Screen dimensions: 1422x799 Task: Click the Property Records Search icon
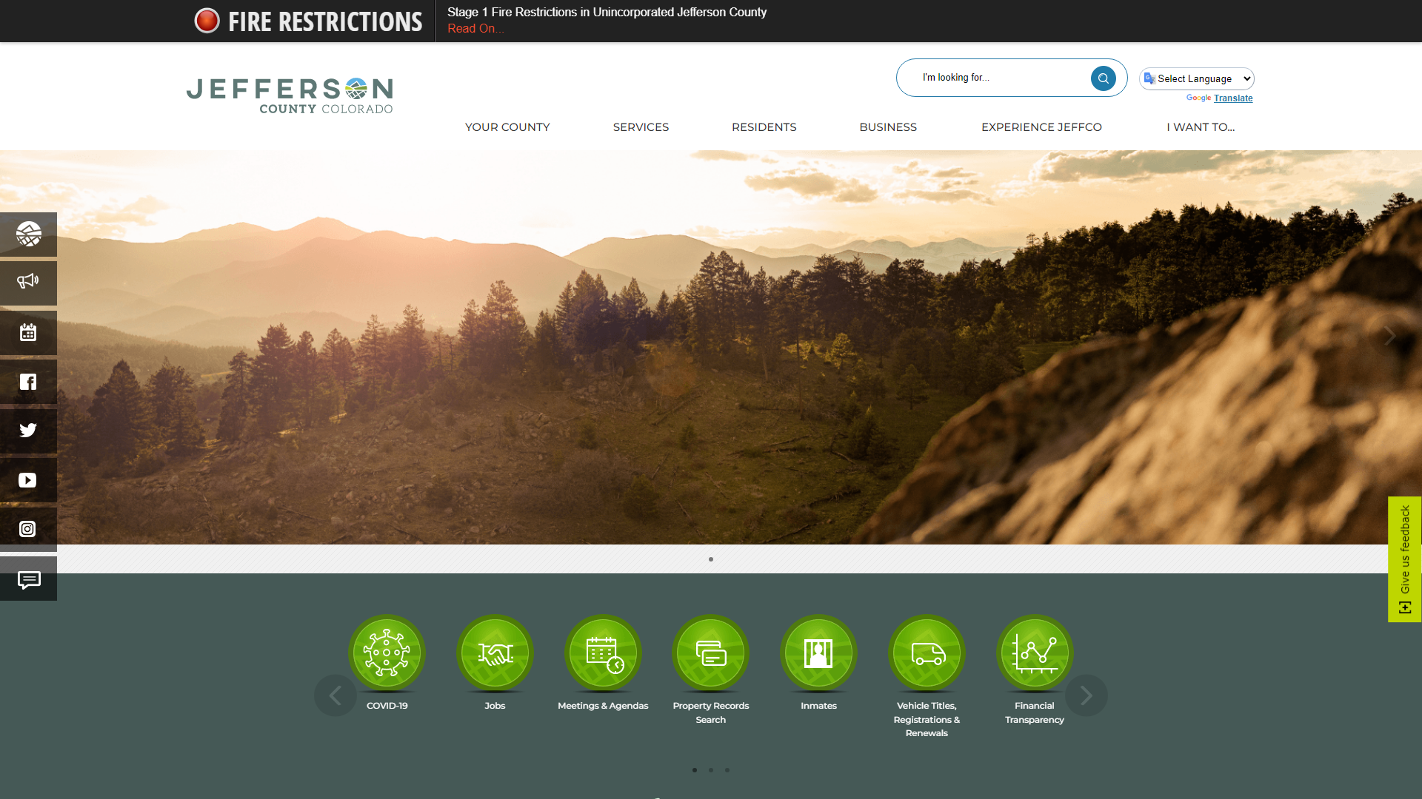(711, 653)
